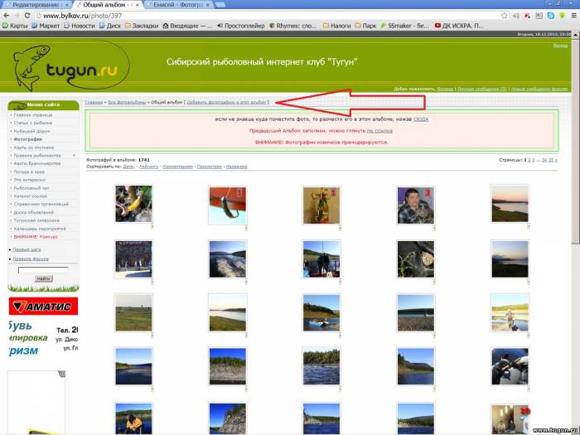Open the fishing lure on orange boat thumbnail
The height and width of the screenshot is (435, 580).
[x=228, y=205]
